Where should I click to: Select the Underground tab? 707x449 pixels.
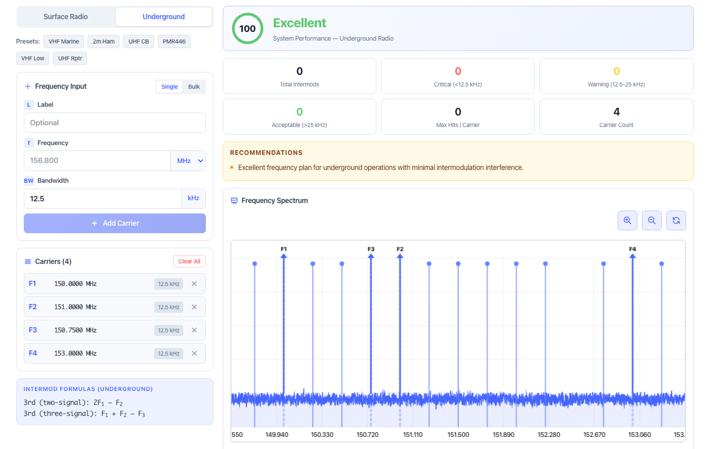(x=164, y=17)
